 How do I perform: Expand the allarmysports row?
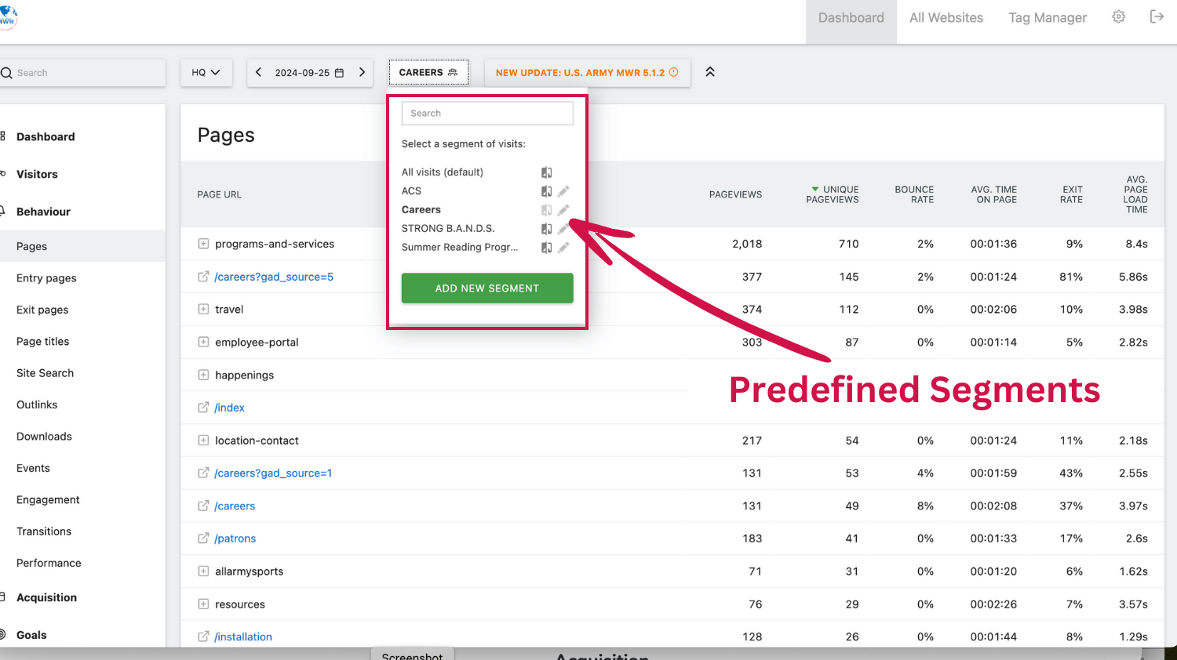(203, 571)
